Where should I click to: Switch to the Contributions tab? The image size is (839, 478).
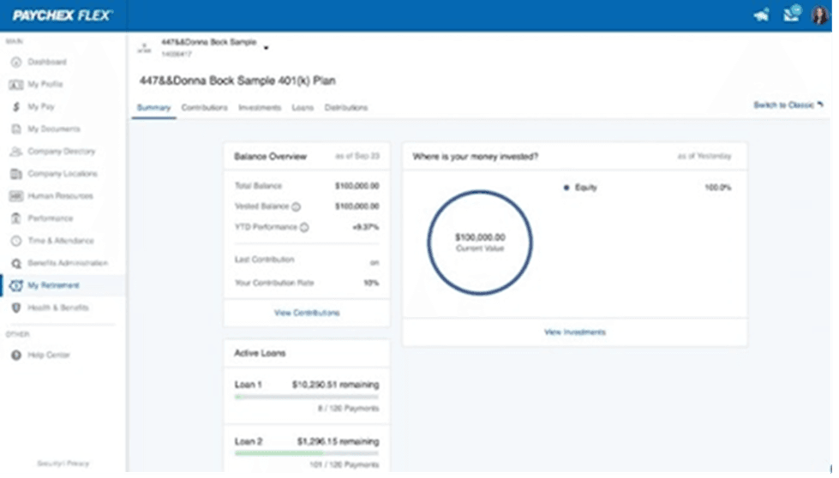click(205, 108)
